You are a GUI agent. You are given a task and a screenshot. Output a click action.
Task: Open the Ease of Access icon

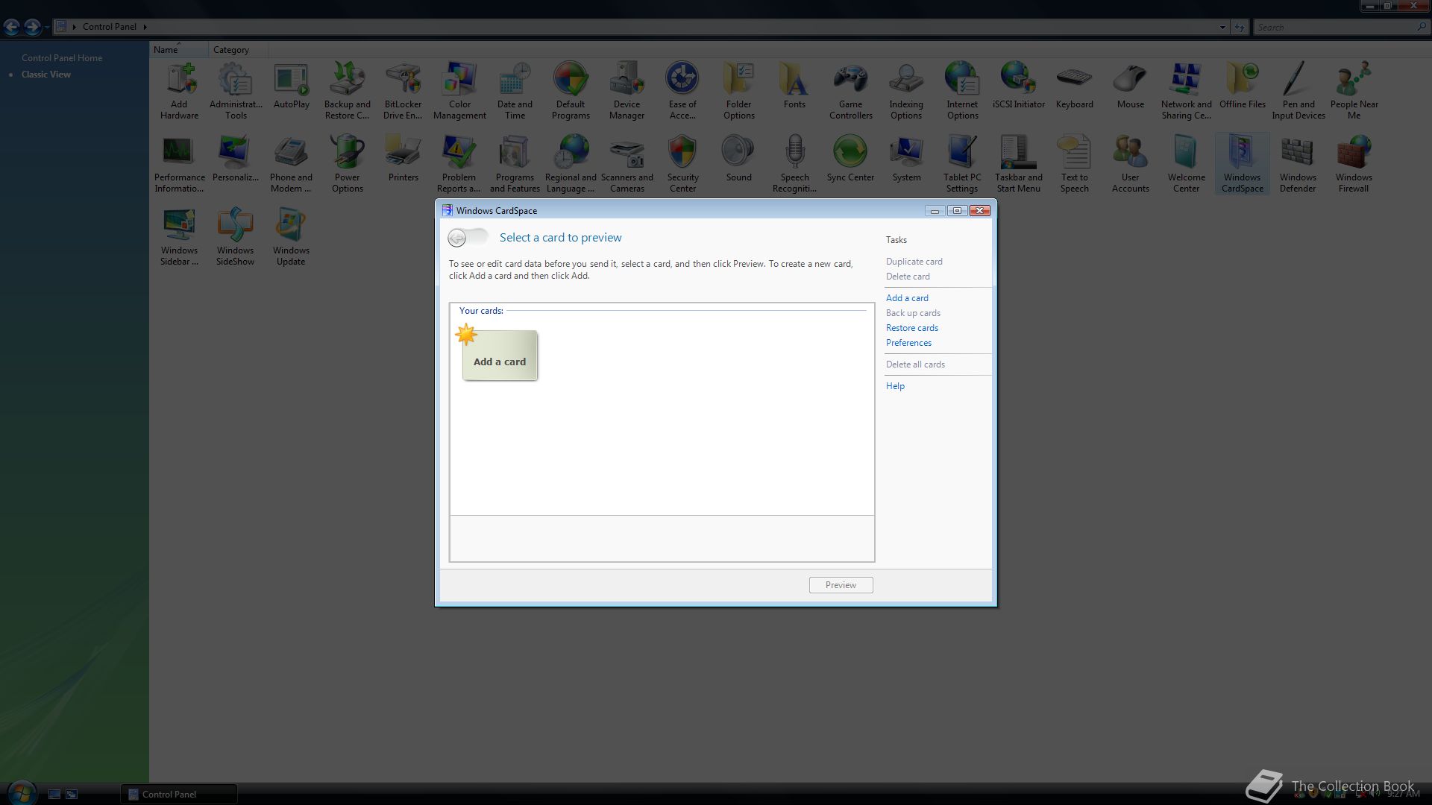pyautogui.click(x=682, y=91)
